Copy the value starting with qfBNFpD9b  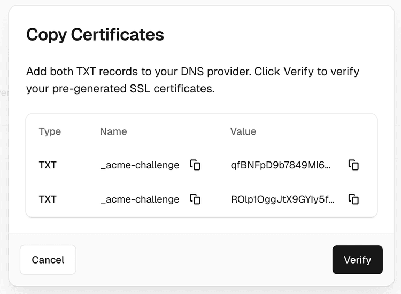(353, 165)
